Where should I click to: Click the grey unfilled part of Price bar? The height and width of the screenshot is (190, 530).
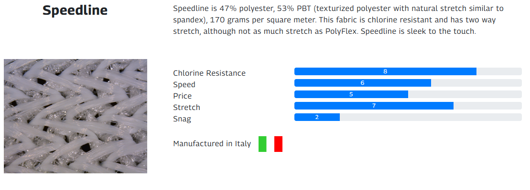tap(465, 94)
